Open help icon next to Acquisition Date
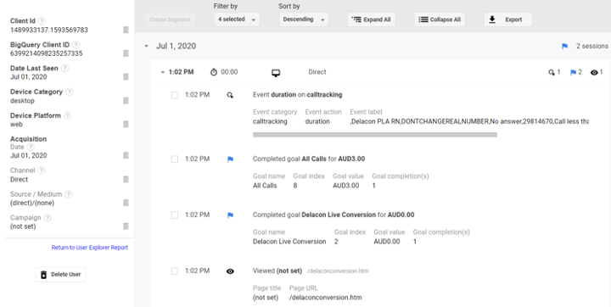This screenshot has height=307, width=611. [31, 147]
